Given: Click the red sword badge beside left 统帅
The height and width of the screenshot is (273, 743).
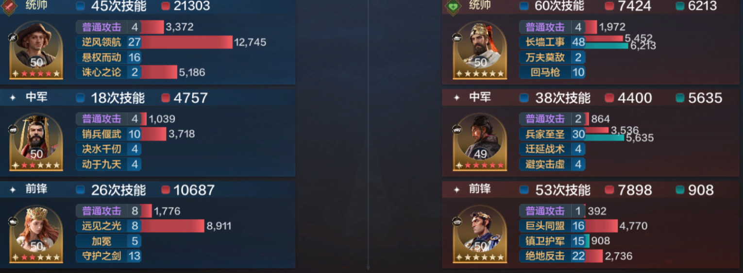Looking at the screenshot, I should [x=9, y=7].
